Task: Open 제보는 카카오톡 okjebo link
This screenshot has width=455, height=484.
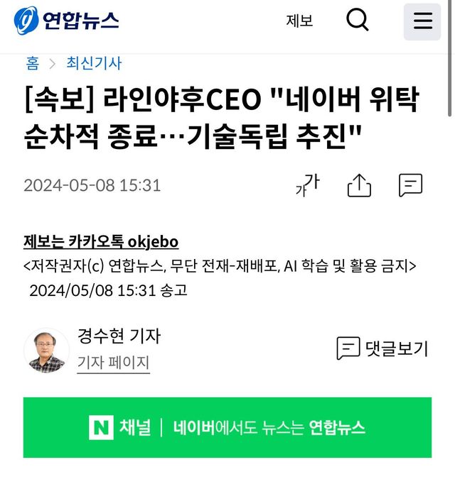Action: (x=101, y=242)
